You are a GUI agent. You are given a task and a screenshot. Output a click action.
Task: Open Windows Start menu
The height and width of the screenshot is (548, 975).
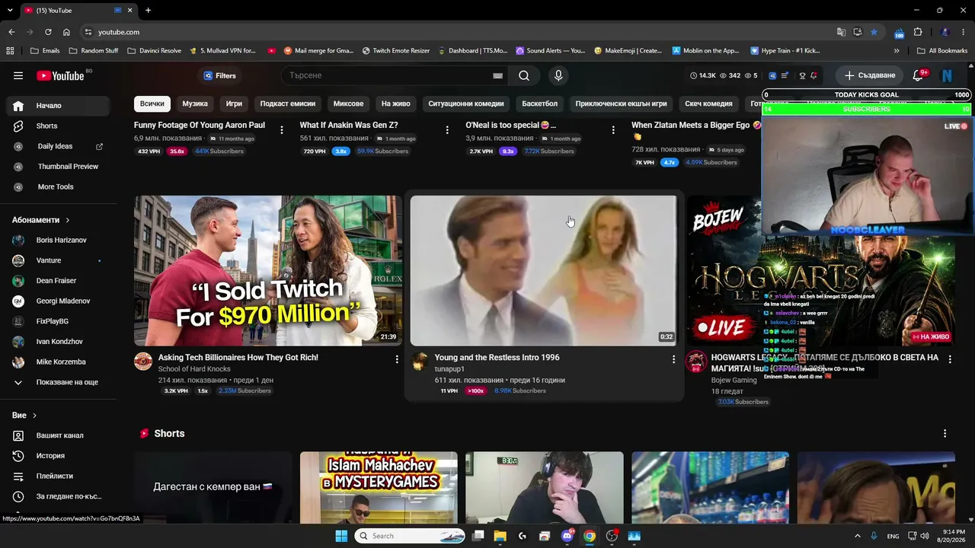pos(341,536)
